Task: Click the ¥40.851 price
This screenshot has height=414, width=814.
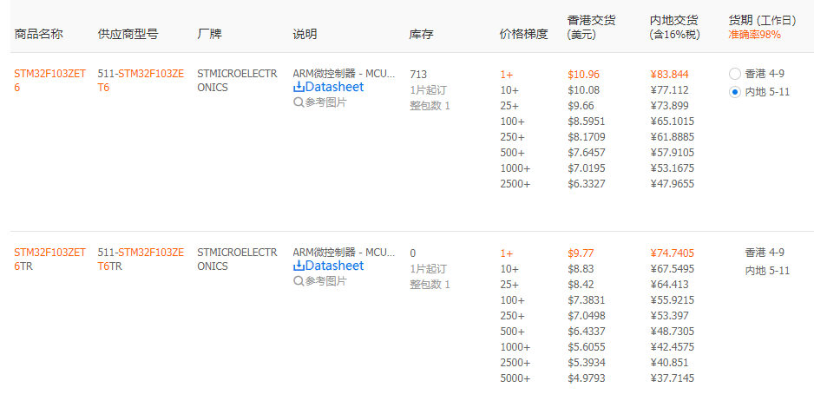Action: [x=670, y=362]
